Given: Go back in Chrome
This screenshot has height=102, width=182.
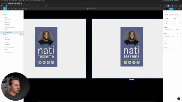Looking at the screenshot, I should click(1, 6).
